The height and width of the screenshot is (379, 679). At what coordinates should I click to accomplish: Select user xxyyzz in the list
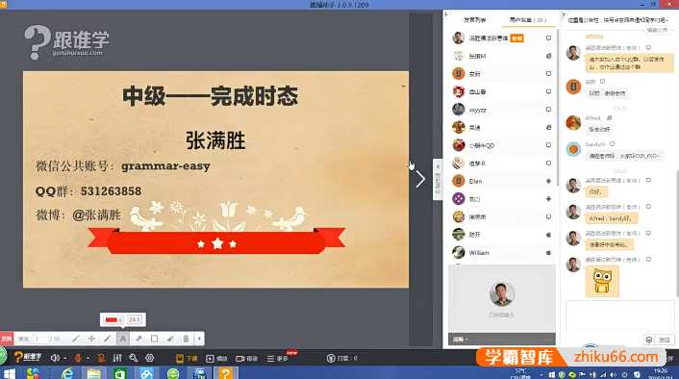[502, 110]
